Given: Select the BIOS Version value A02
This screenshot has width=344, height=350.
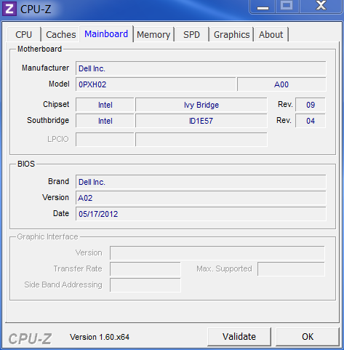Looking at the screenshot, I should pos(201,198).
